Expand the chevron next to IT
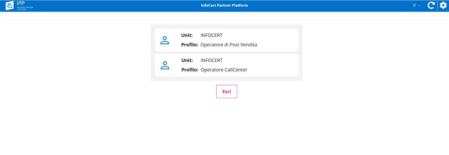The width and height of the screenshot is (449, 155). tap(420, 6)
